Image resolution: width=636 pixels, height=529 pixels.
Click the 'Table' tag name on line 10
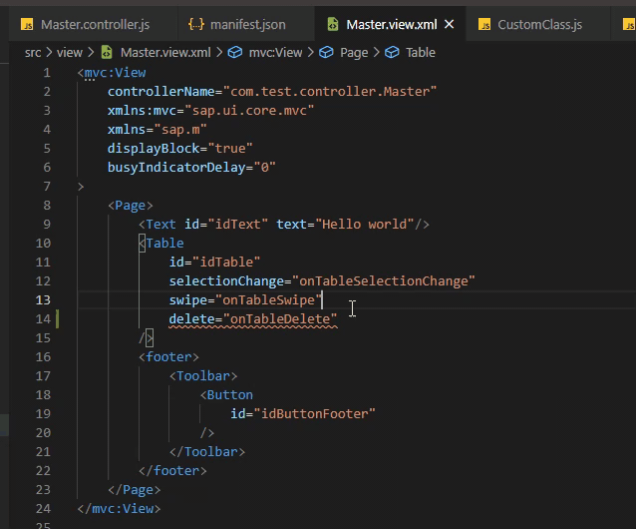[164, 244]
